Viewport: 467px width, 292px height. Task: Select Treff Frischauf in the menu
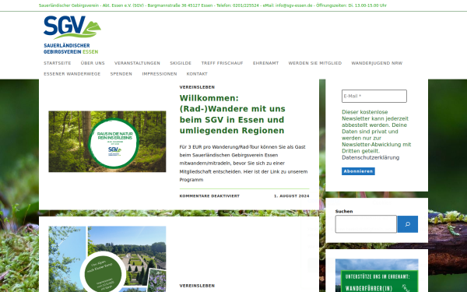[x=222, y=63]
